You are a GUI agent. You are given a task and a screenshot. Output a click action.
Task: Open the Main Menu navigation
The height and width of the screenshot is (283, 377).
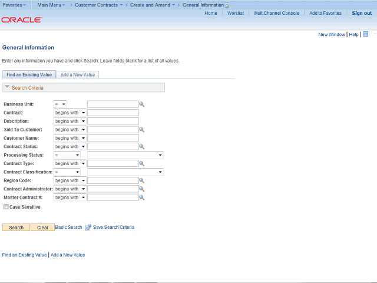pyautogui.click(x=51, y=5)
